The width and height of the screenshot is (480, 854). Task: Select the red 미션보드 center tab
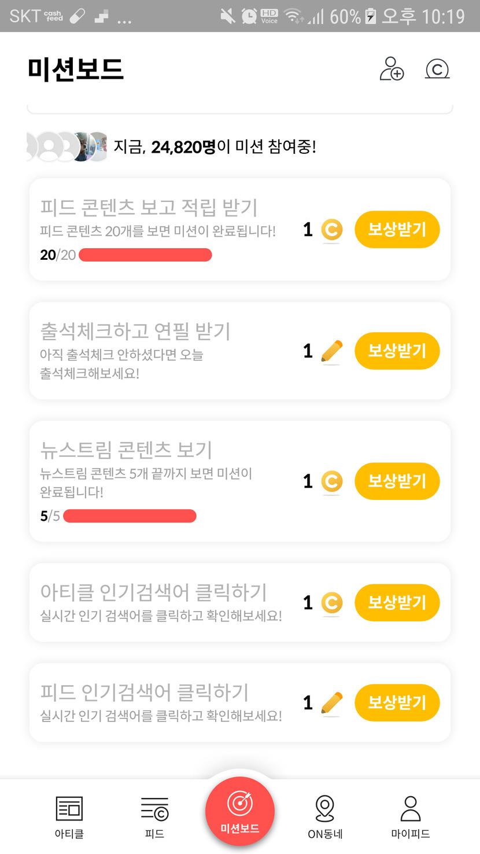pos(239,811)
